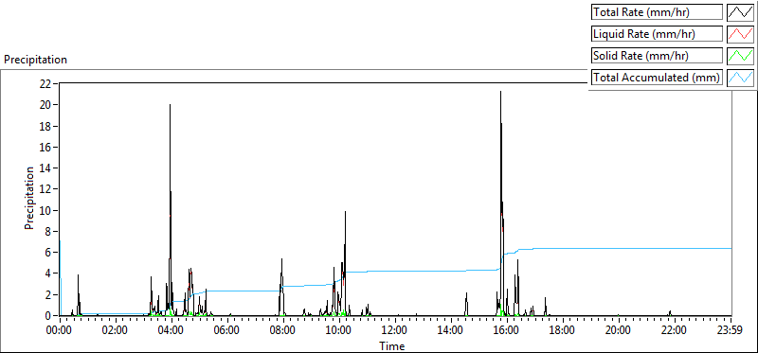
Task: Click the tallest rate spike near 16:00
Action: point(500,92)
